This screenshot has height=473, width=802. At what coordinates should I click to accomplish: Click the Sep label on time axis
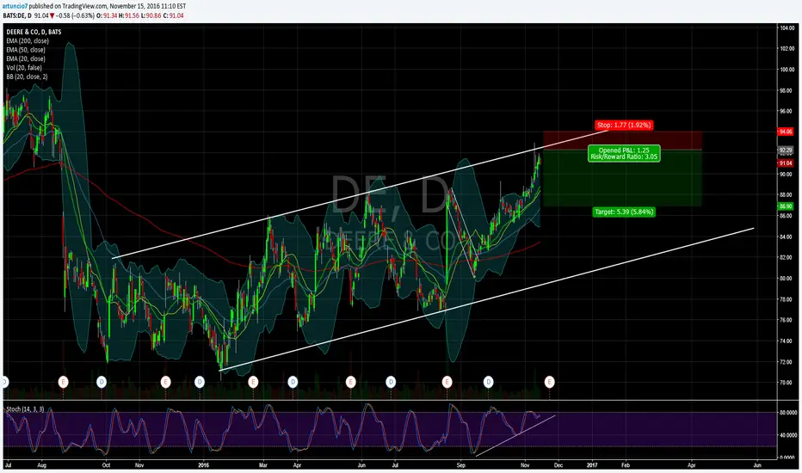pos(461,465)
